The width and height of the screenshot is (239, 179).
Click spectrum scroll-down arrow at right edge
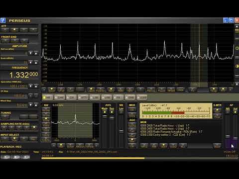(237, 85)
